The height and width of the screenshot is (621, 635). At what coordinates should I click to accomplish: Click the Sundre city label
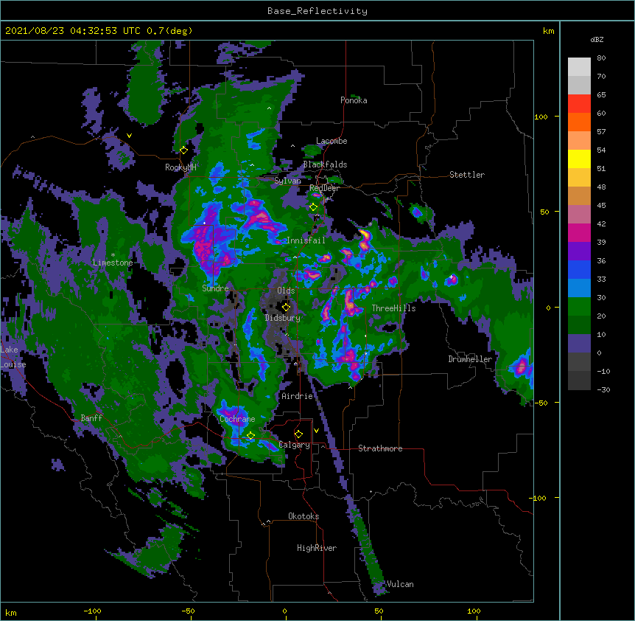[215, 288]
